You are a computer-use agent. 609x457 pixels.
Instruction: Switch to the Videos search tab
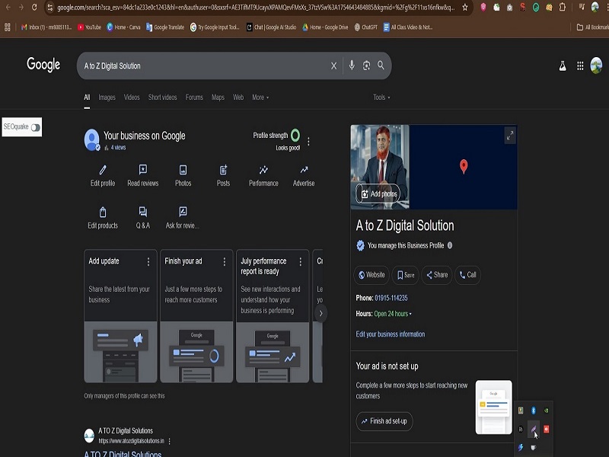132,97
